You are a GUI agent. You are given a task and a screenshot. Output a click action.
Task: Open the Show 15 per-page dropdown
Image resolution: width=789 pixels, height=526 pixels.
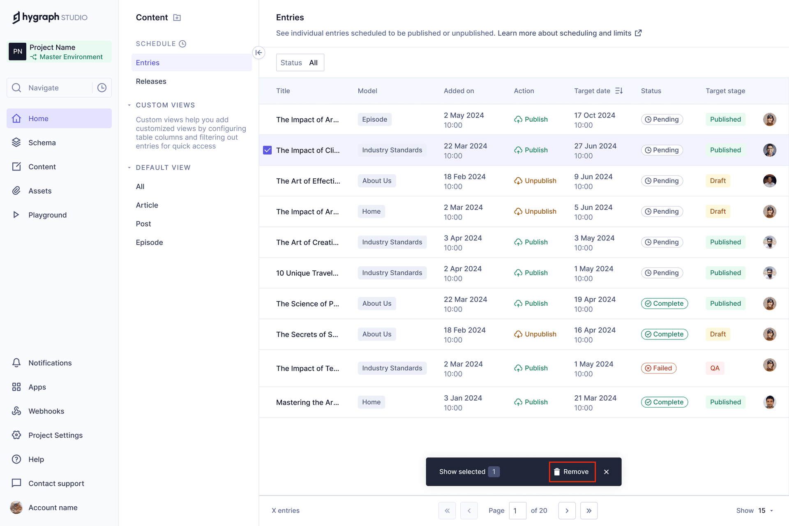tap(755, 510)
